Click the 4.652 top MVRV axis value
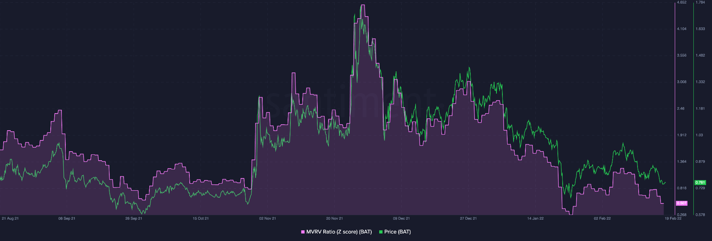The width and height of the screenshot is (712, 241). [x=681, y=2]
